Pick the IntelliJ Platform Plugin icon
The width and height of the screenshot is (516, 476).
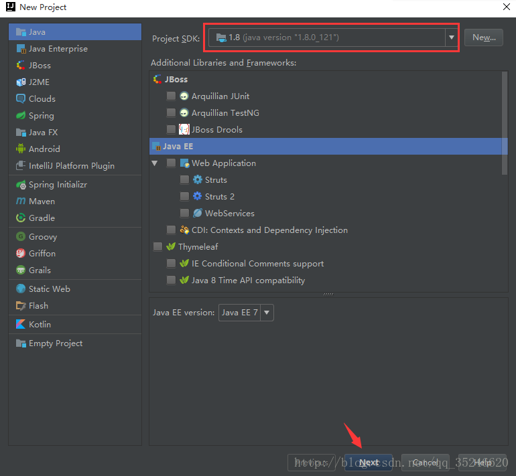coord(21,165)
